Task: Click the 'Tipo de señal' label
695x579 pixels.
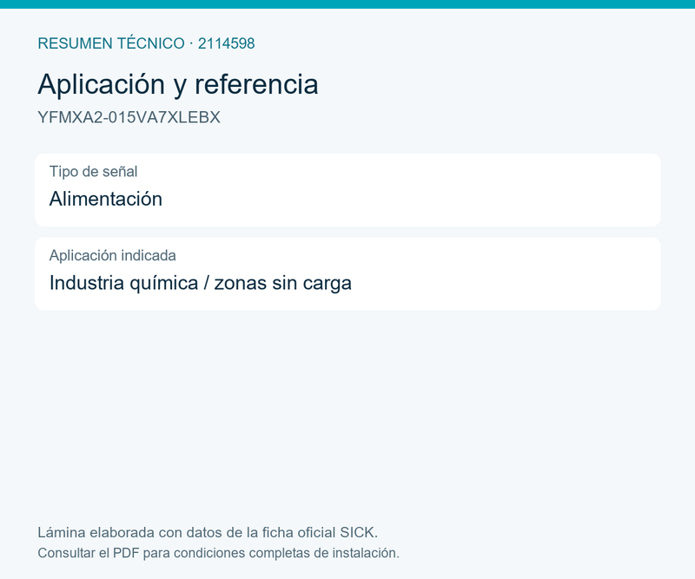Action: pos(93,171)
